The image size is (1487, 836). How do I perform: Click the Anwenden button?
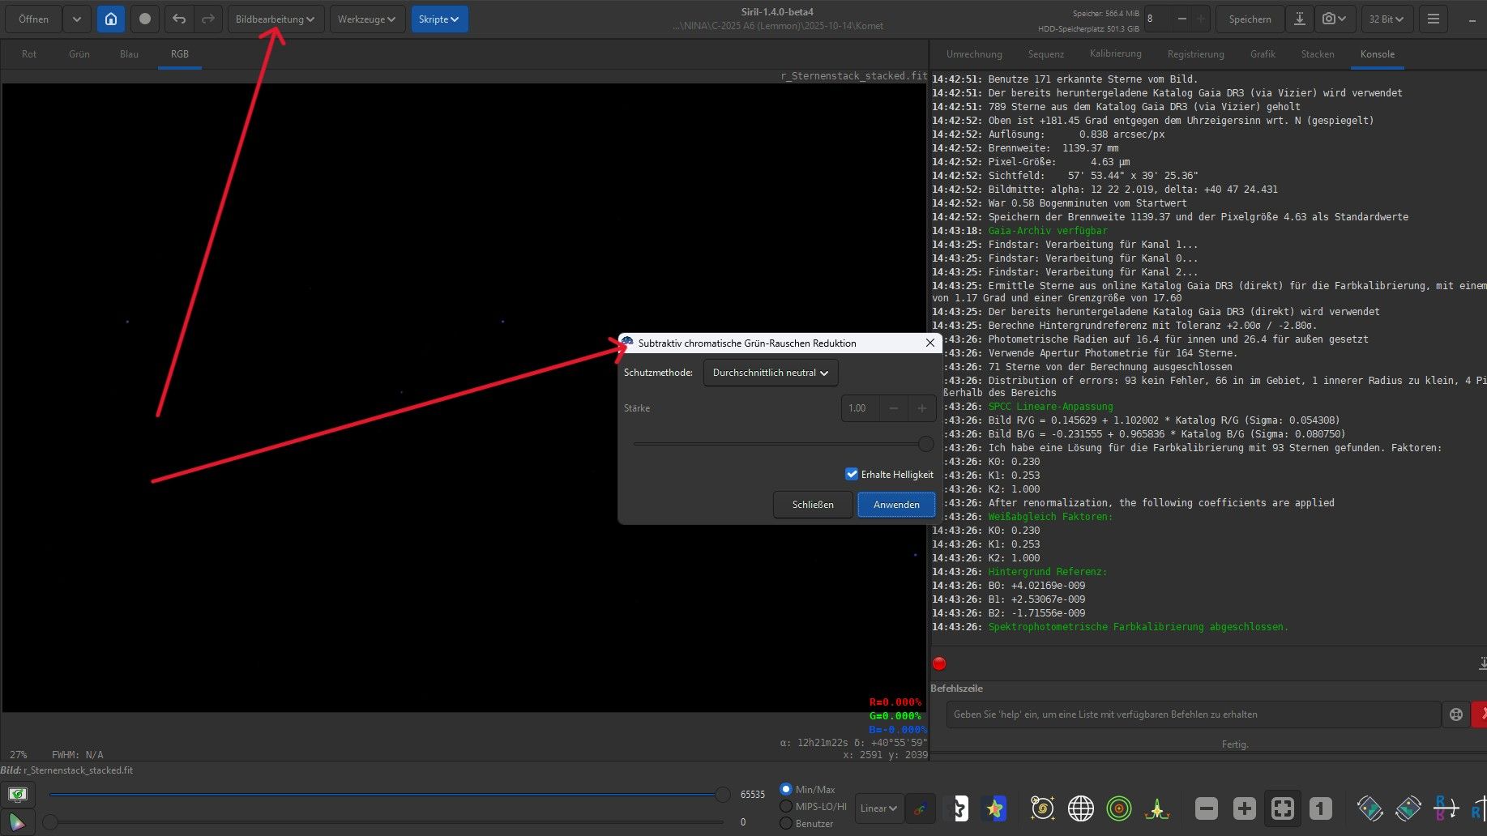click(x=896, y=504)
